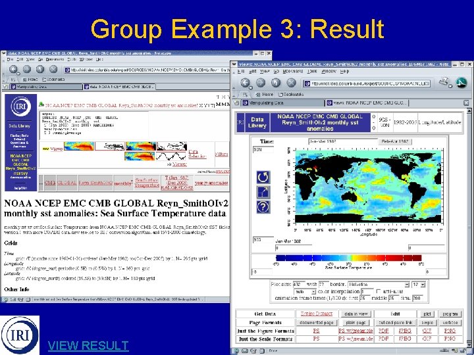Click Forward arrow in rear data window

pos(26,69)
